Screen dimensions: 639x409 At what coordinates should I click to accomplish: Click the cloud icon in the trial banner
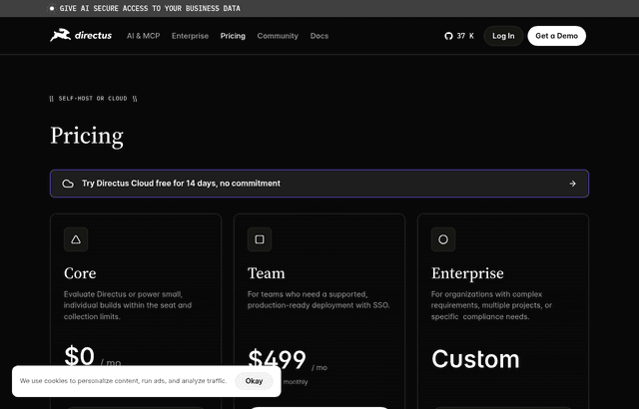tap(68, 184)
